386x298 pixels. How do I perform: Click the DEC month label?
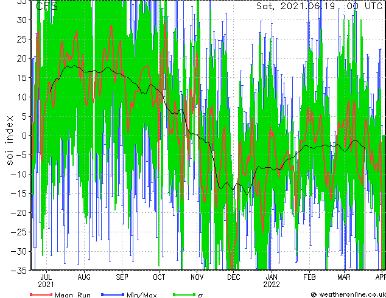coord(234,277)
